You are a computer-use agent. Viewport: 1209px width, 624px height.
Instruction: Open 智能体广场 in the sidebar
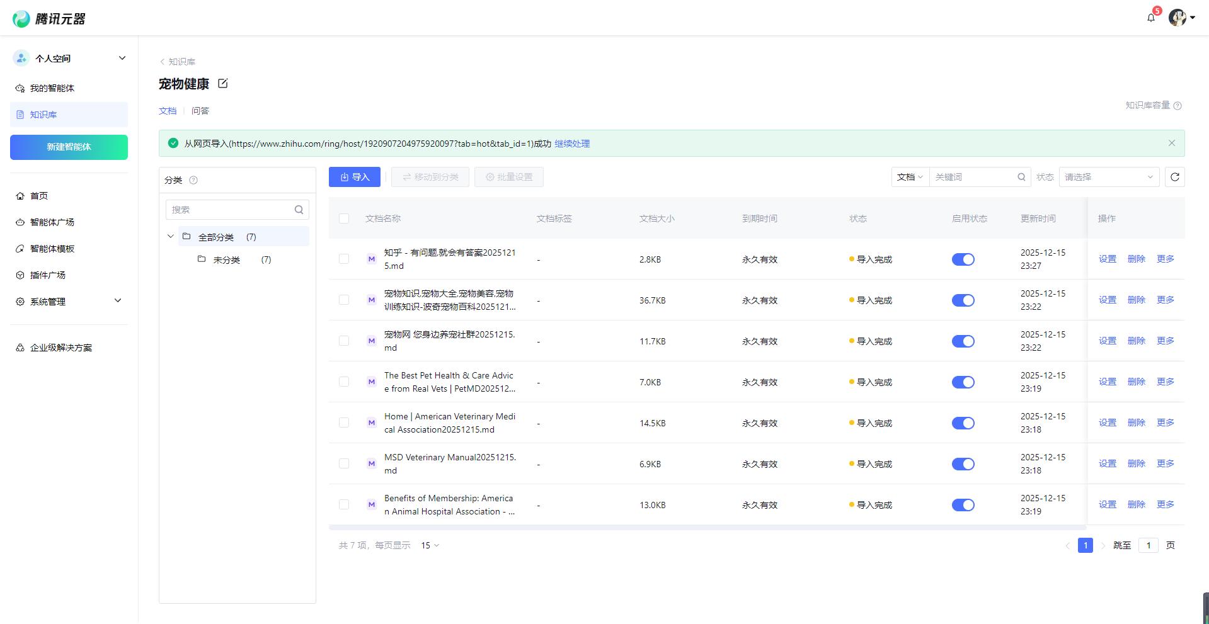(52, 222)
